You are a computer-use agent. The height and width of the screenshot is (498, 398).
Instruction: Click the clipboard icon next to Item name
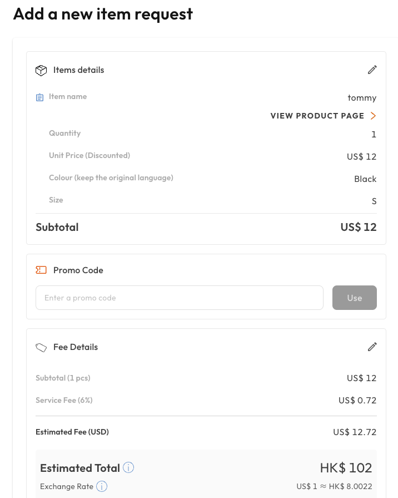coord(39,97)
